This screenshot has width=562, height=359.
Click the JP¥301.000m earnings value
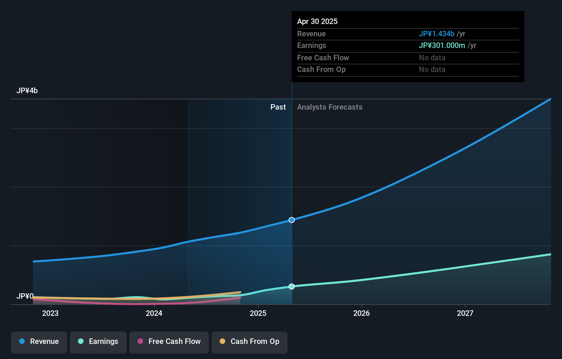(442, 46)
